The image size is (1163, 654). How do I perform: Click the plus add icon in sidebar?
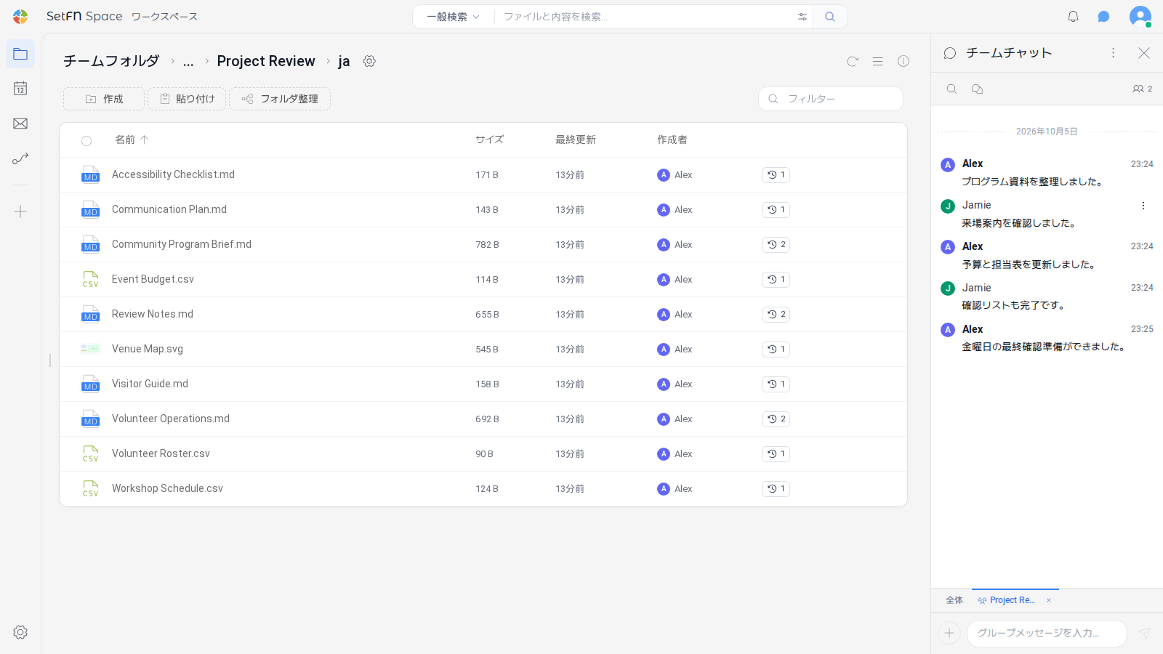(x=20, y=211)
